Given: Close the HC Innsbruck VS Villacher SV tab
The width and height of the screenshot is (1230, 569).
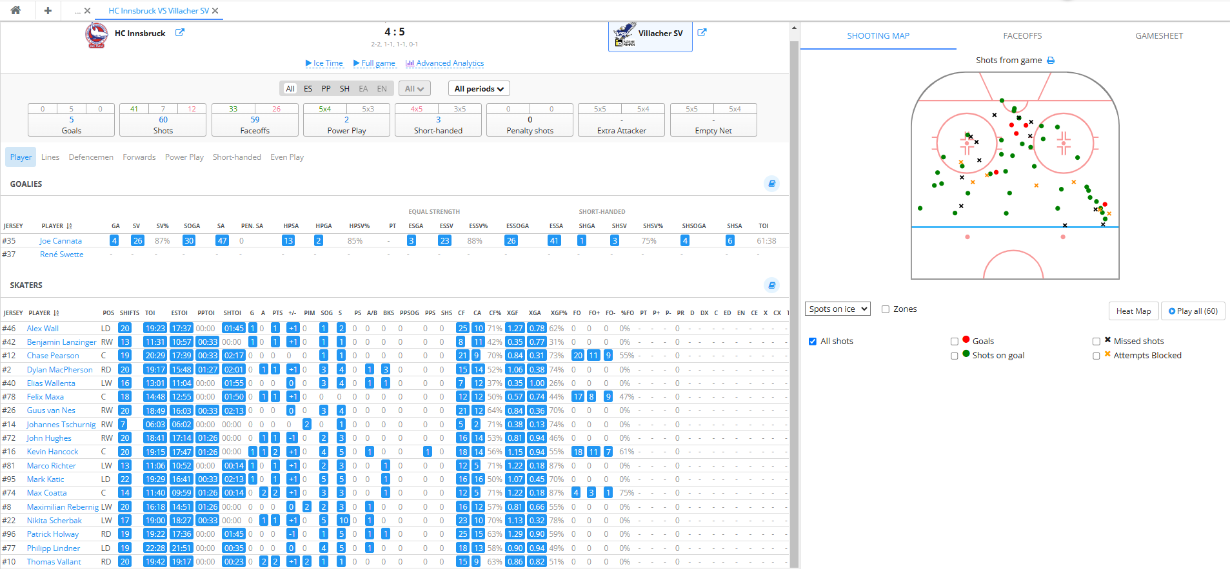Looking at the screenshot, I should [215, 11].
